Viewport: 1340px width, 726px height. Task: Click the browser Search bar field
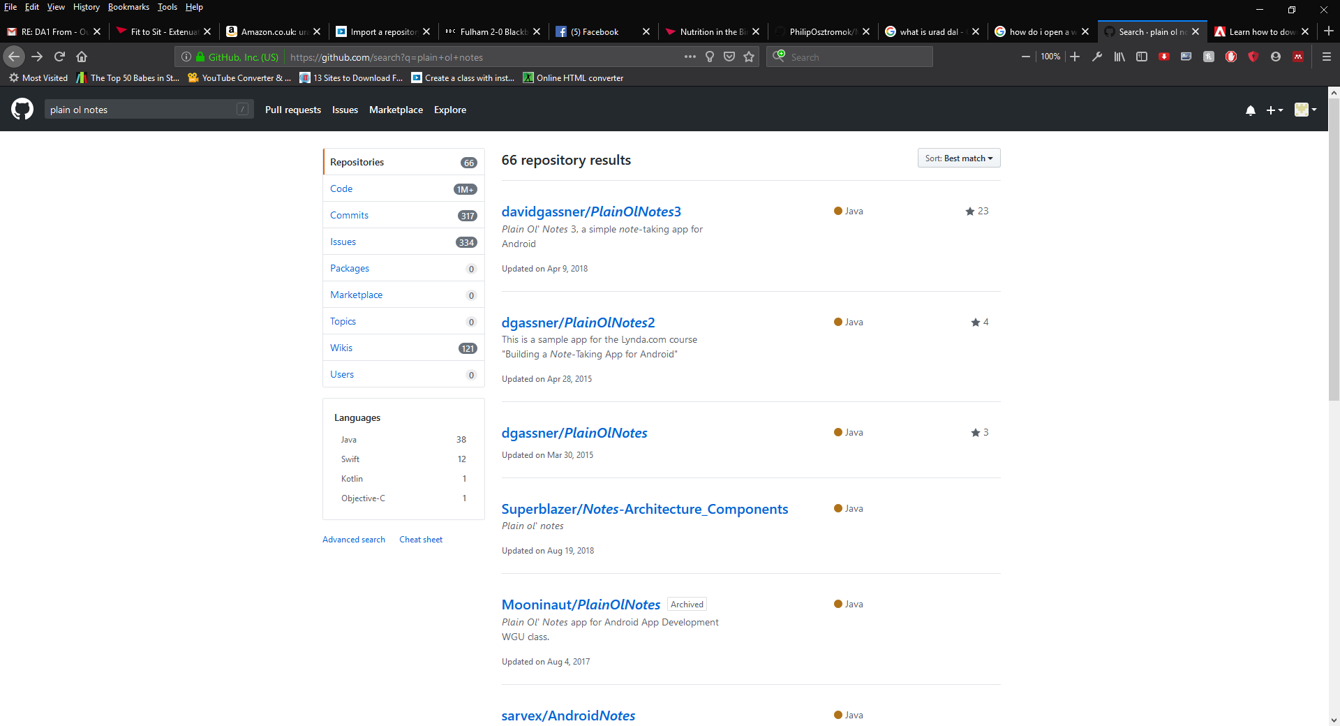click(850, 57)
